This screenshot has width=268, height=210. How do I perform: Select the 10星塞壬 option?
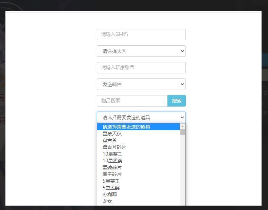[112, 154]
